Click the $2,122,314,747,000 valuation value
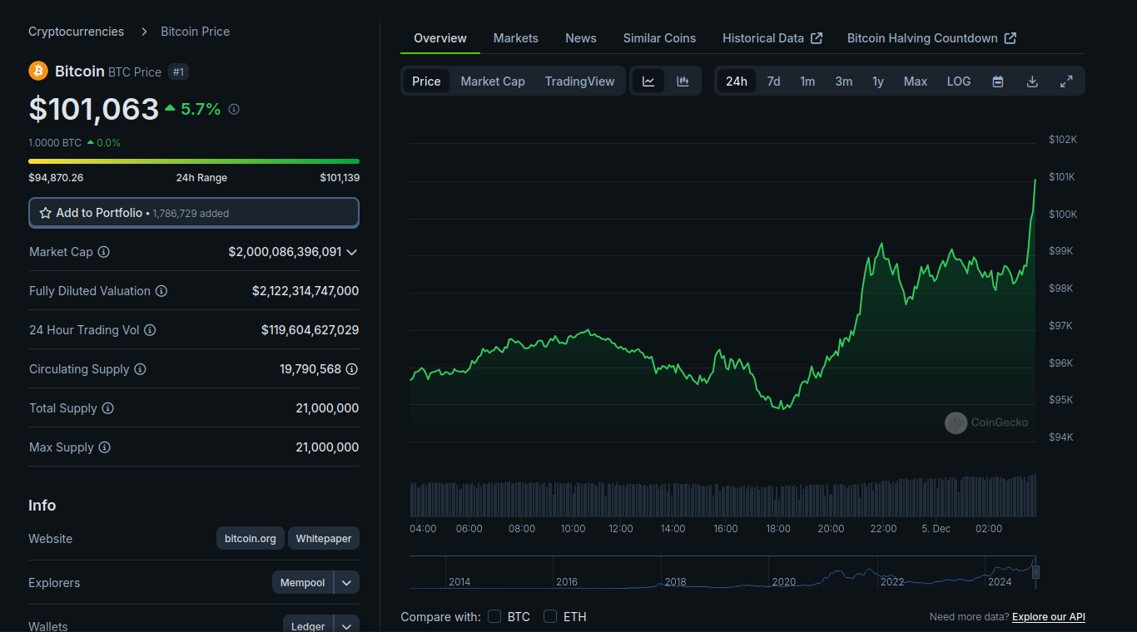This screenshot has height=632, width=1137. [x=305, y=291]
